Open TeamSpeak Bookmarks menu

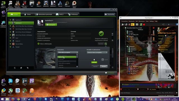tap(132, 21)
